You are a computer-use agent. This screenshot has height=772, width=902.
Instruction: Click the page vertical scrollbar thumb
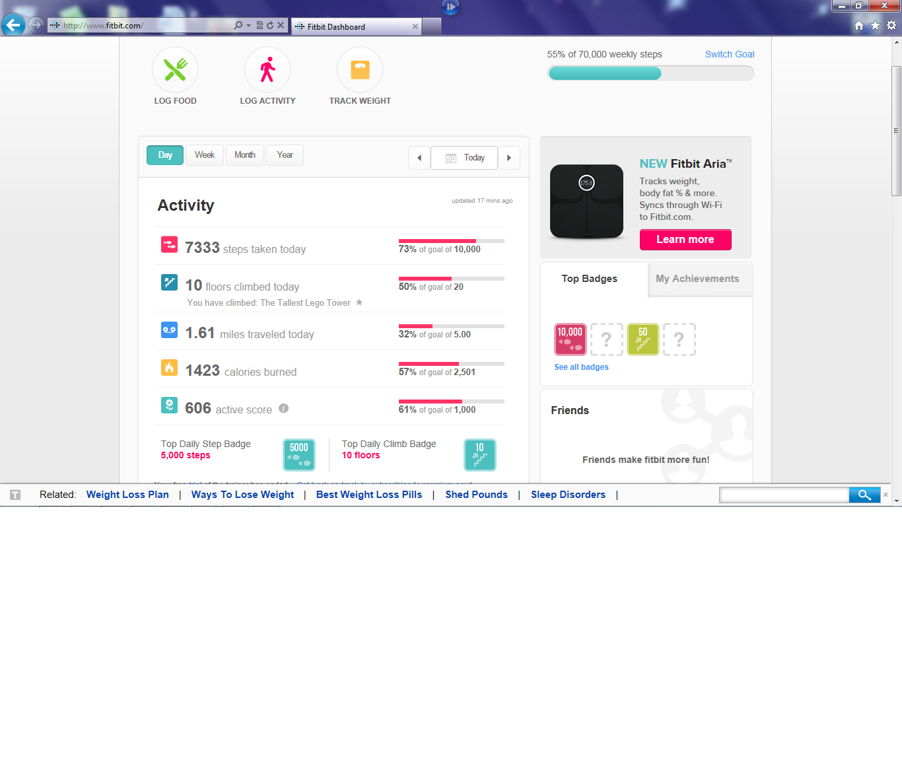(x=896, y=131)
